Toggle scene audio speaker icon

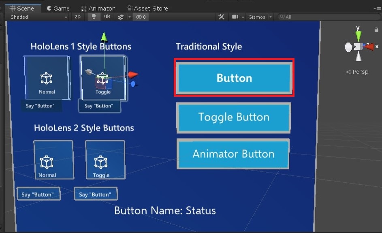[x=107, y=17]
